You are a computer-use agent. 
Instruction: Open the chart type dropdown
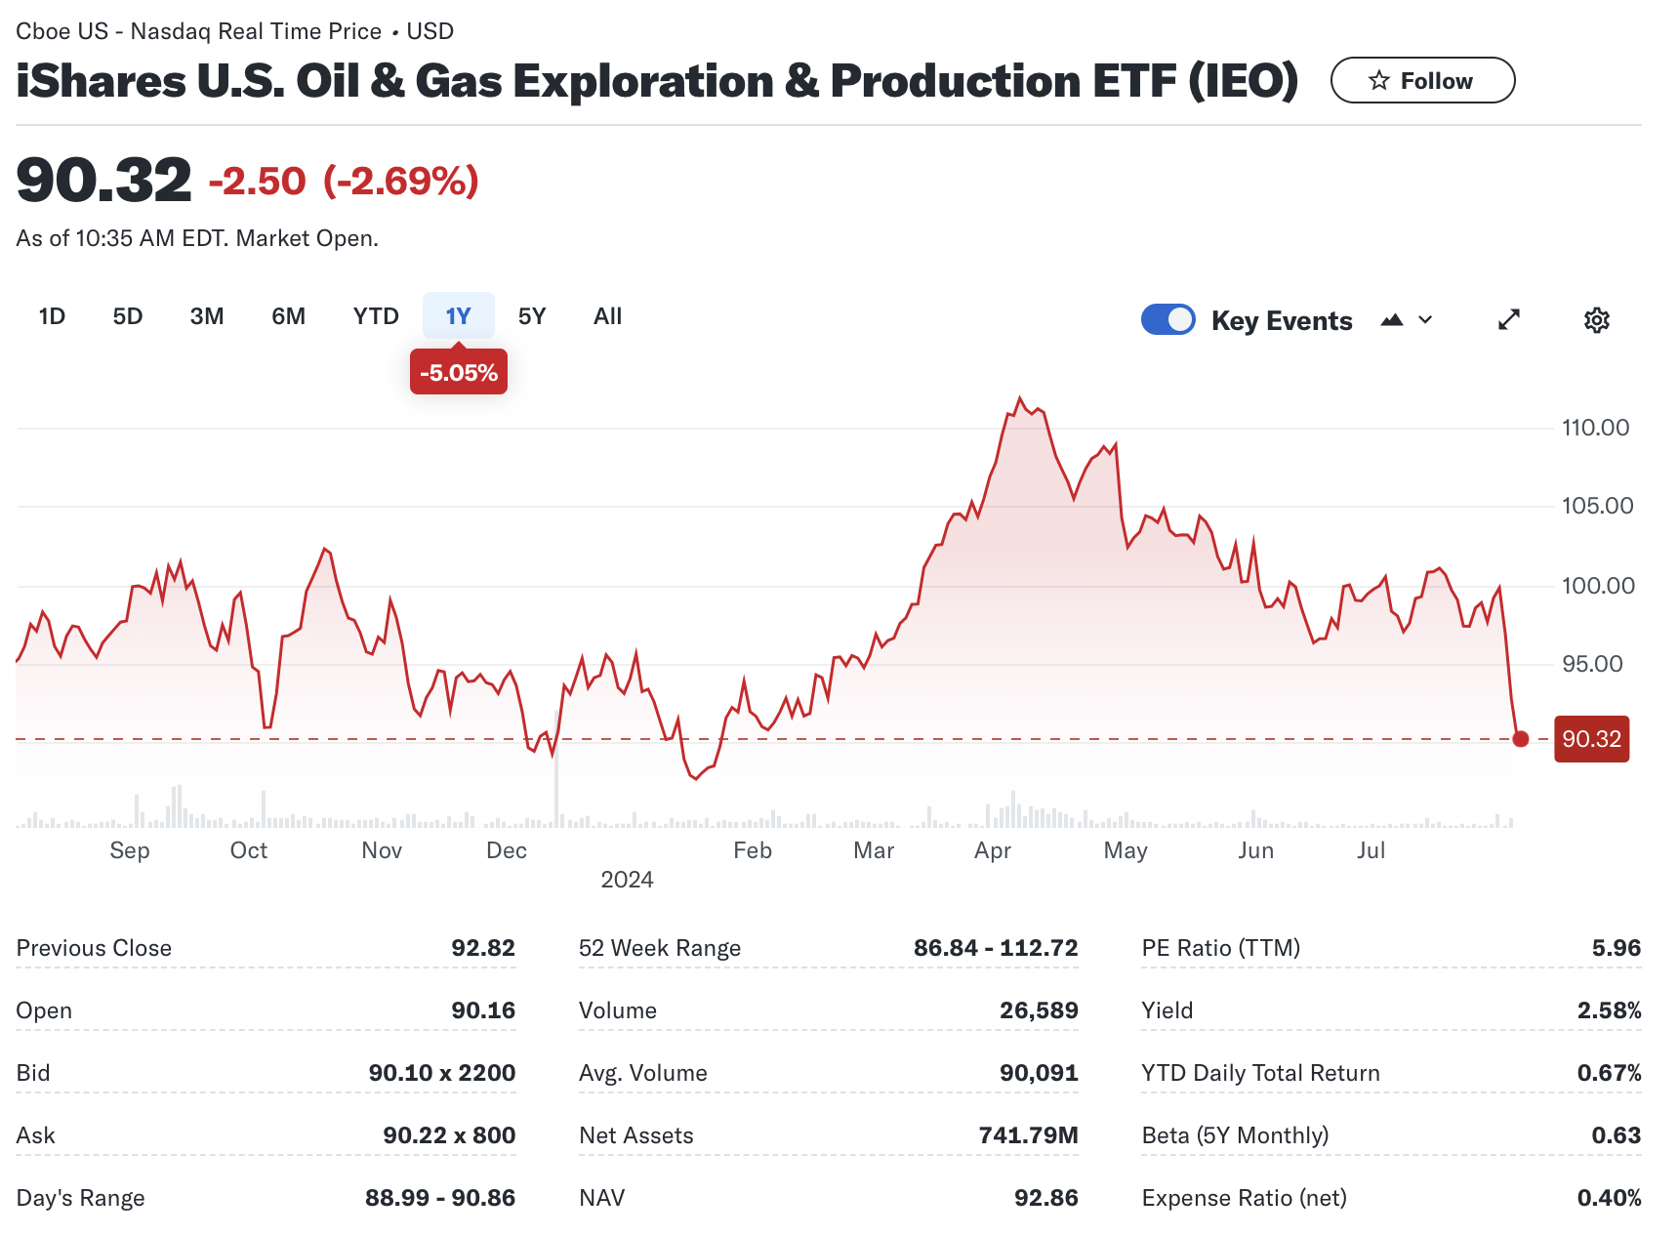pos(1407,319)
